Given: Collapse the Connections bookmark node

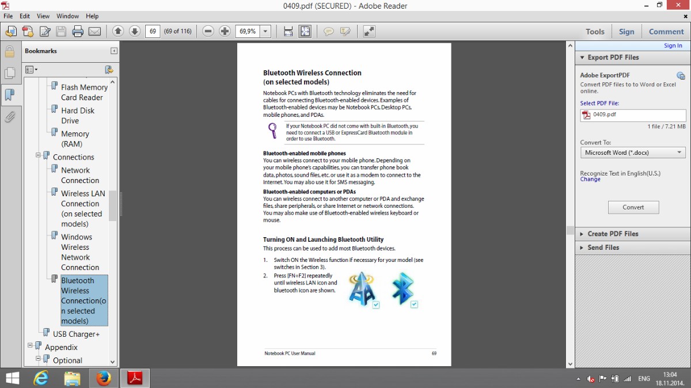Looking at the screenshot, I should (39, 155).
